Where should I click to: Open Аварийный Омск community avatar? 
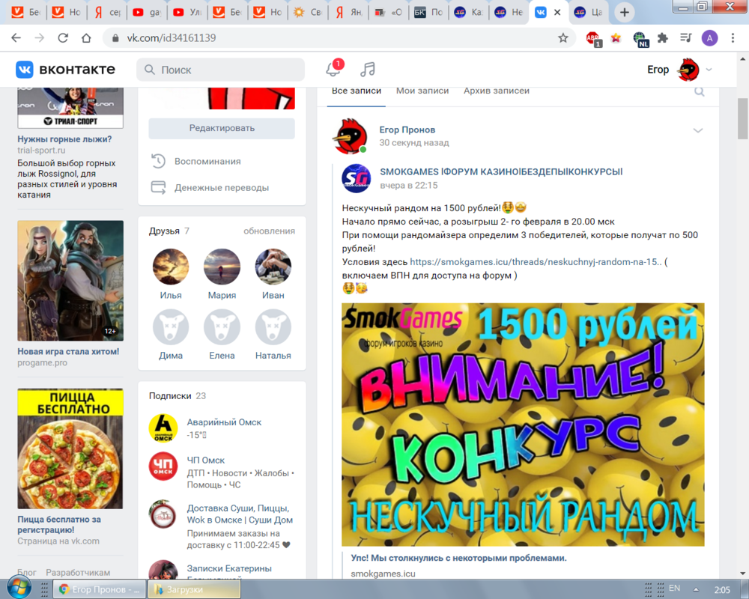pos(163,428)
